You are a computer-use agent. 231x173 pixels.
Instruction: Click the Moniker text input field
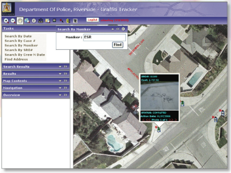(x=104, y=37)
